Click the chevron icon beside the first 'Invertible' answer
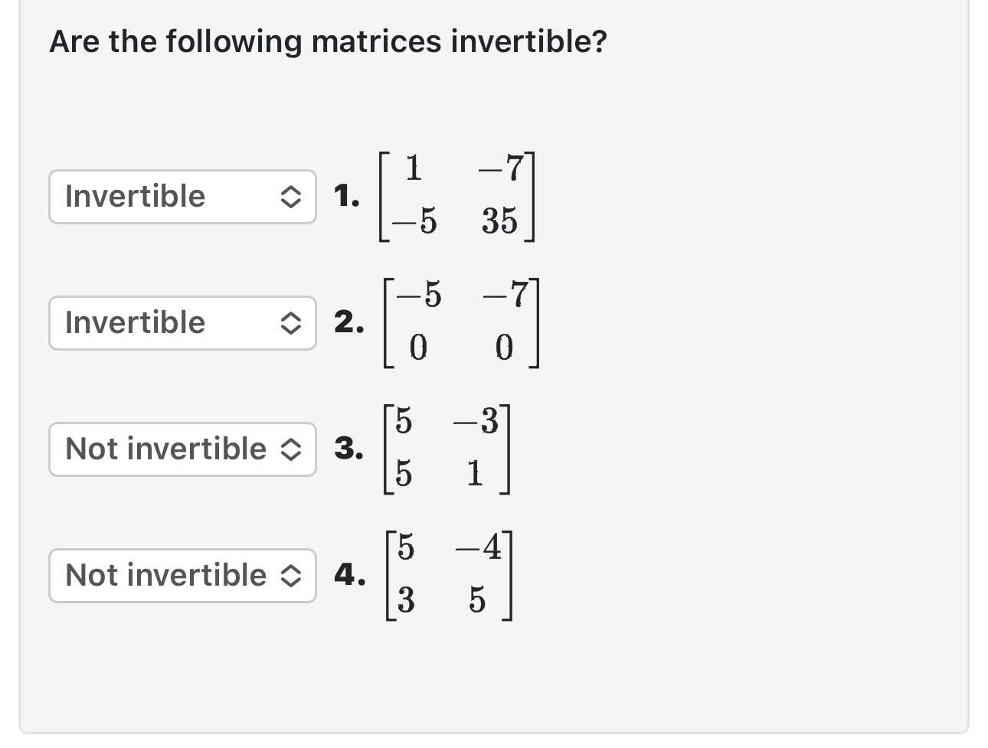 coord(293,197)
